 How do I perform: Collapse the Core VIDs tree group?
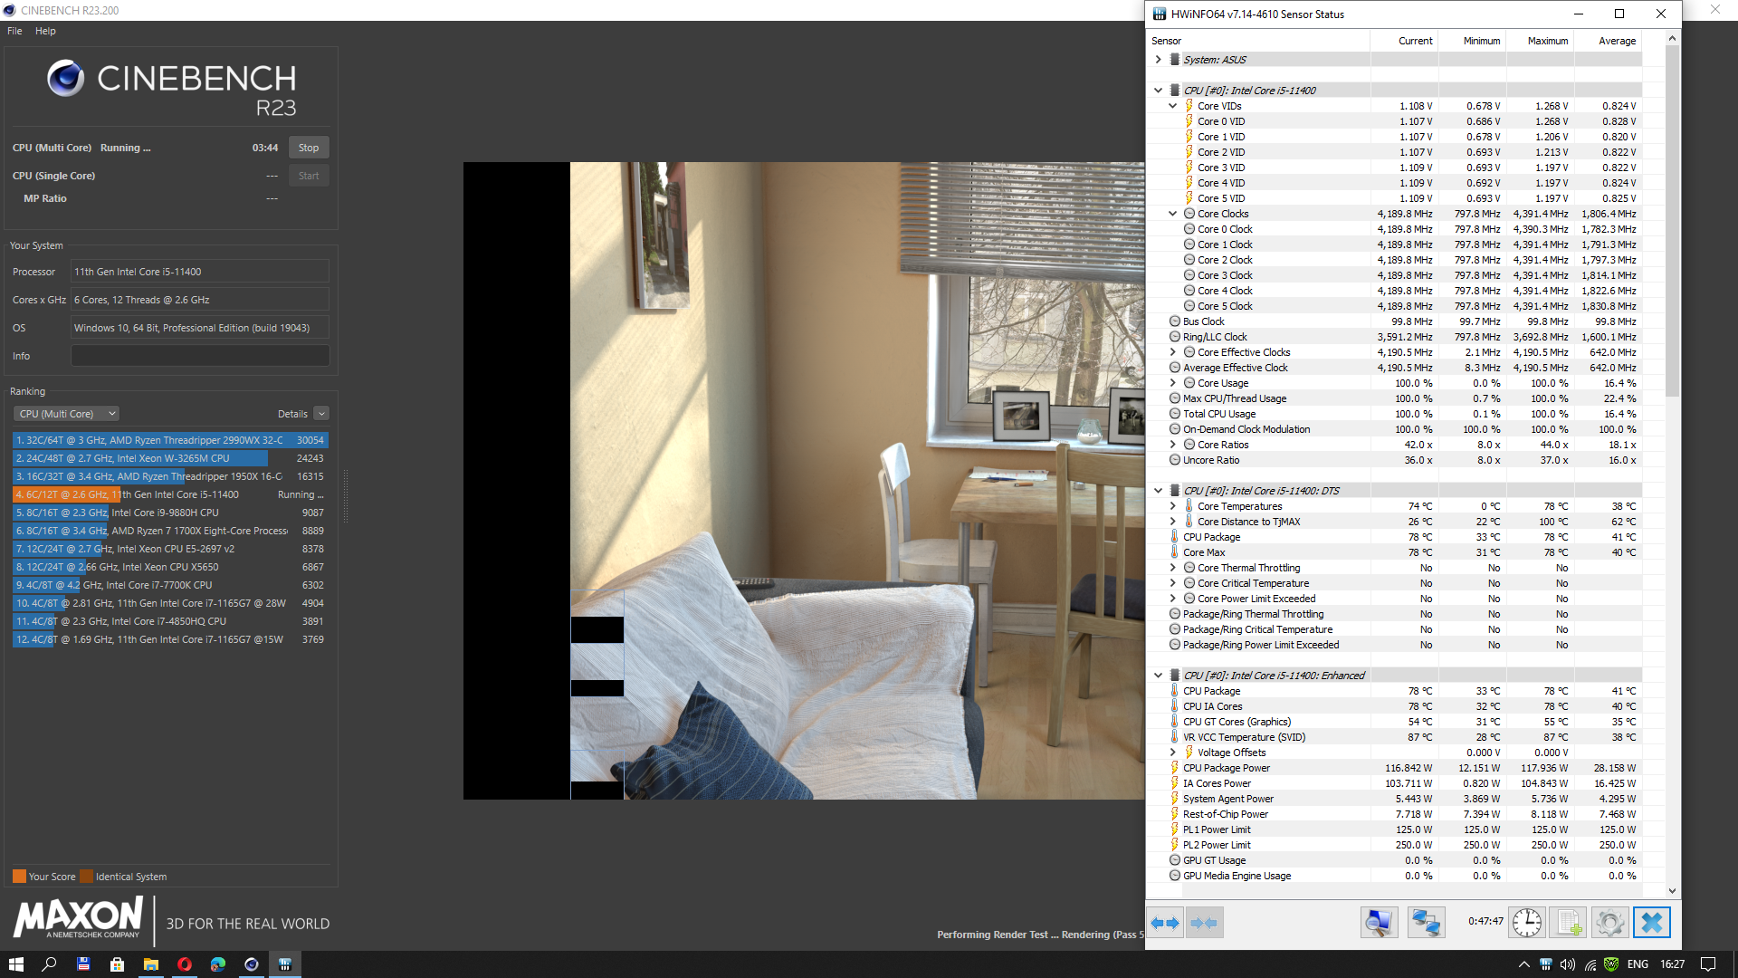[1172, 106]
